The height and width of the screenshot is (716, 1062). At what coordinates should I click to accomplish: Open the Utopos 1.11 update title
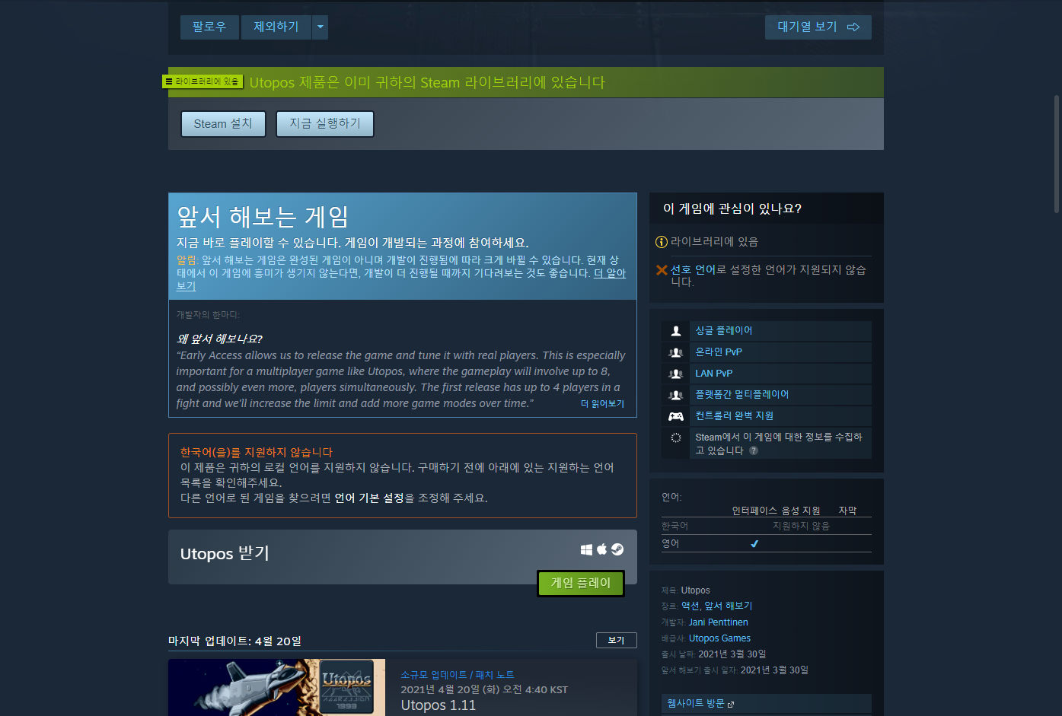pos(439,705)
